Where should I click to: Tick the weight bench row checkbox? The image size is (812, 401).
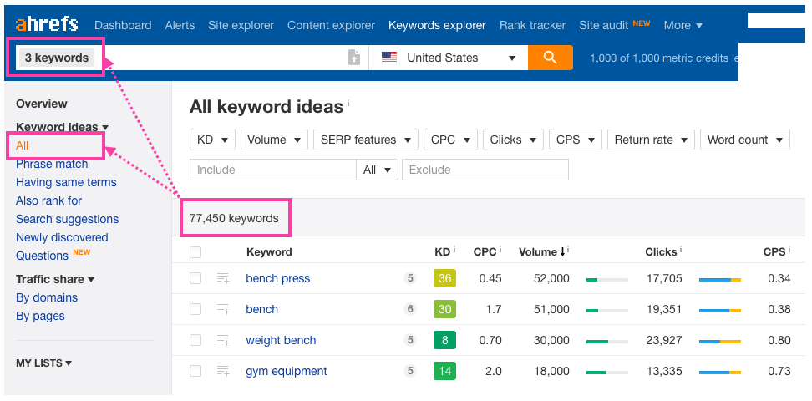pos(195,340)
